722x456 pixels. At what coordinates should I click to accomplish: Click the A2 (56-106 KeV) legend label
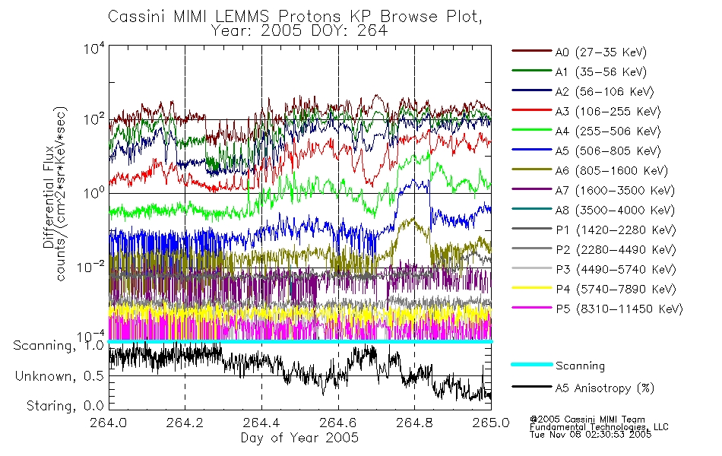pyautogui.click(x=605, y=92)
